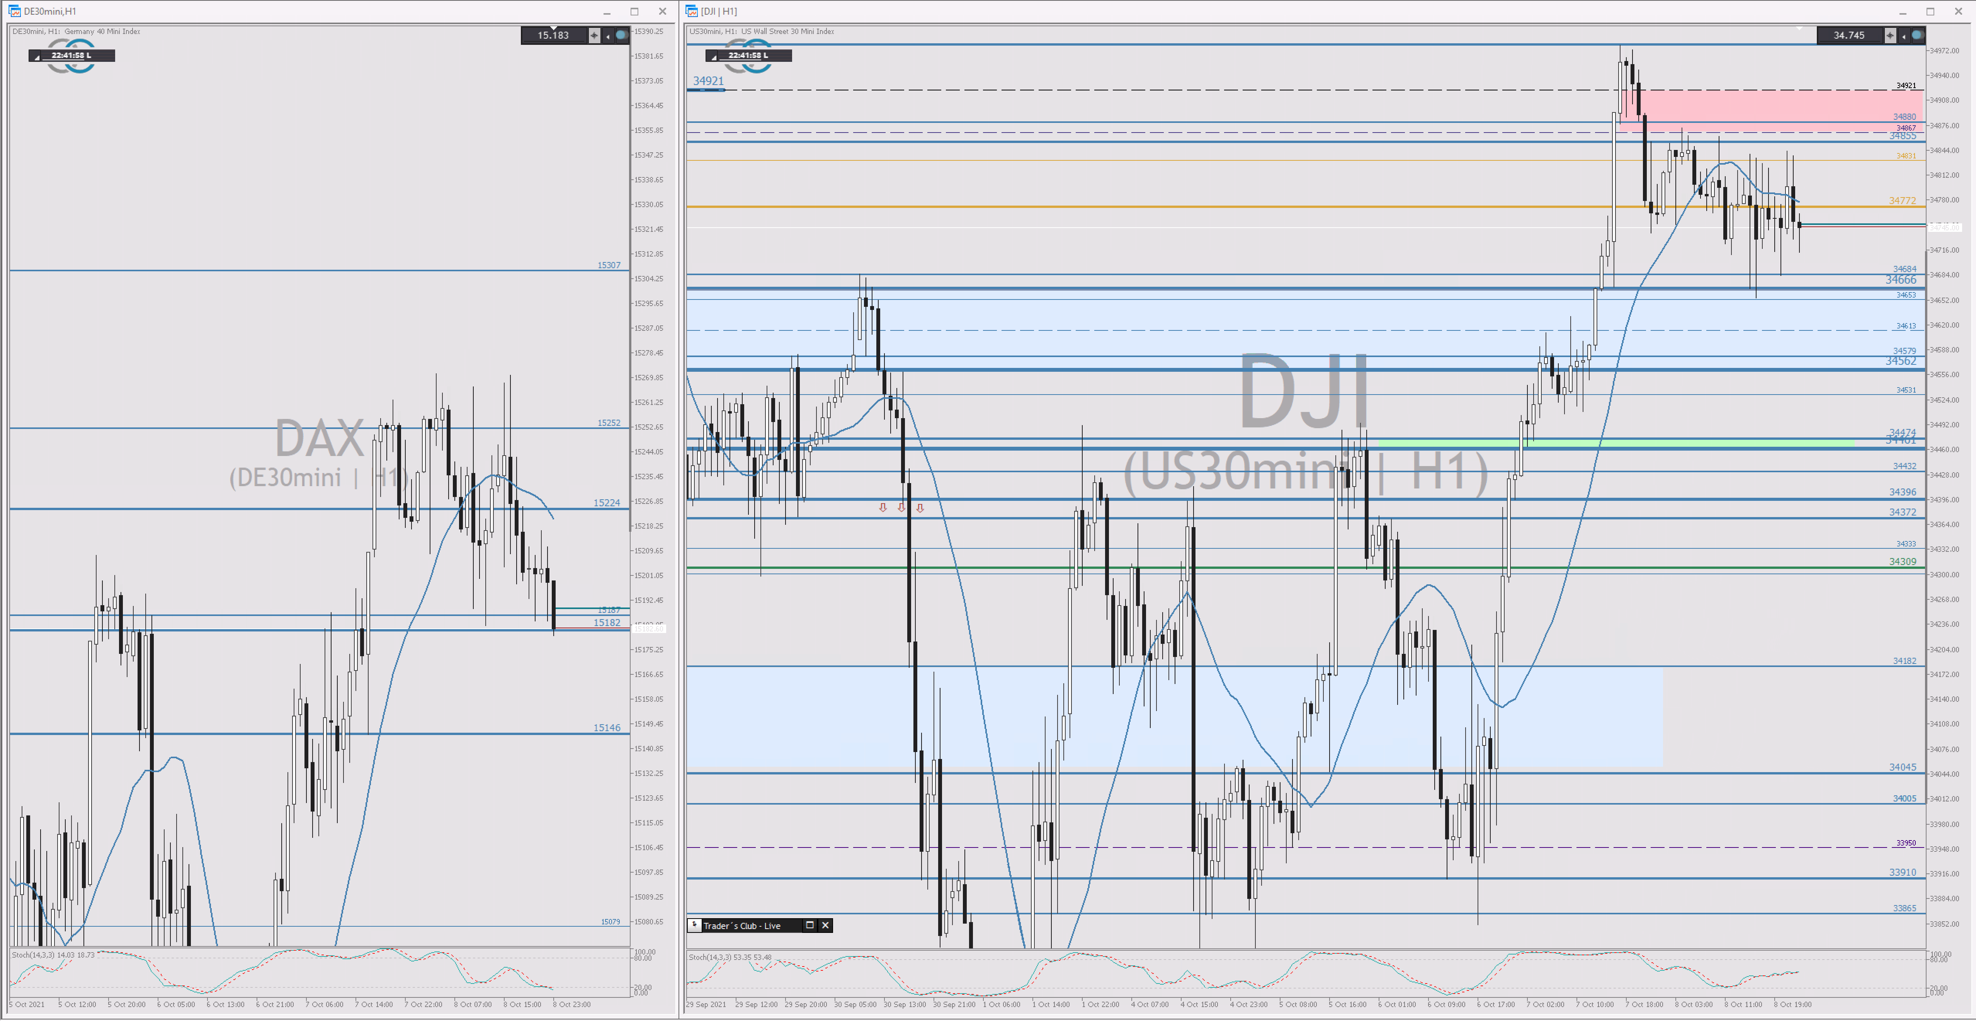Select the 34005 level label in DJI chart
The height and width of the screenshot is (1021, 1976).
coord(1905,798)
